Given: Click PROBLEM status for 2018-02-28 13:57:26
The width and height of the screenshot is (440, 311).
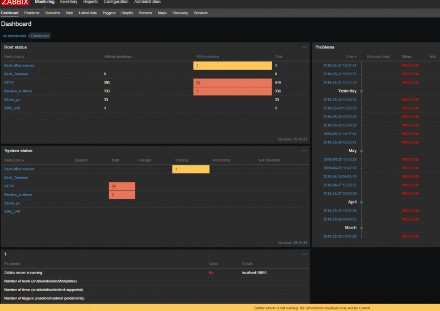Looking at the screenshot, I should (x=410, y=236).
